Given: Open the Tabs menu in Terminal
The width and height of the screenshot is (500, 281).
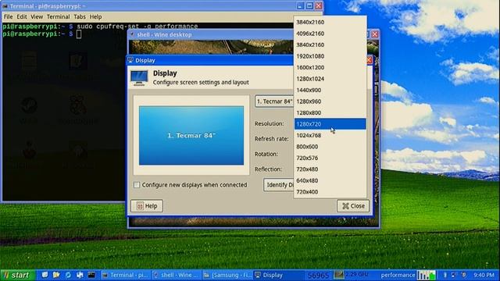Looking at the screenshot, I should click(80, 16).
